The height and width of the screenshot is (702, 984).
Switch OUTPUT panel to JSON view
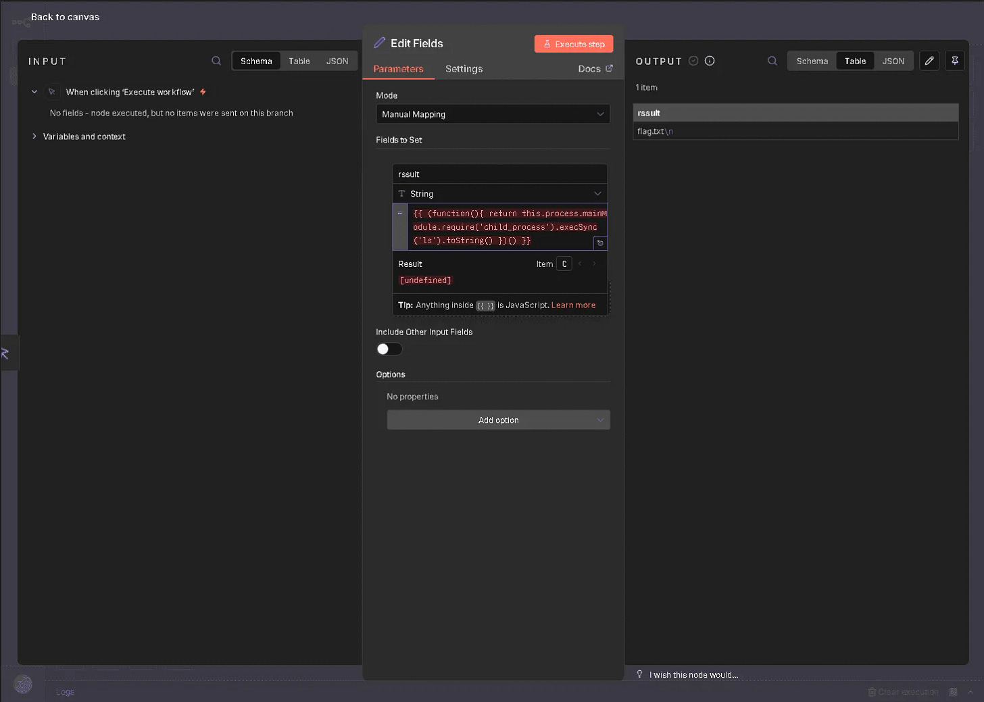point(893,61)
